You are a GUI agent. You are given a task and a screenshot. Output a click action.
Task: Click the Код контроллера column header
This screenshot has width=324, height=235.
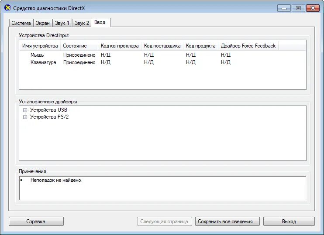point(120,46)
